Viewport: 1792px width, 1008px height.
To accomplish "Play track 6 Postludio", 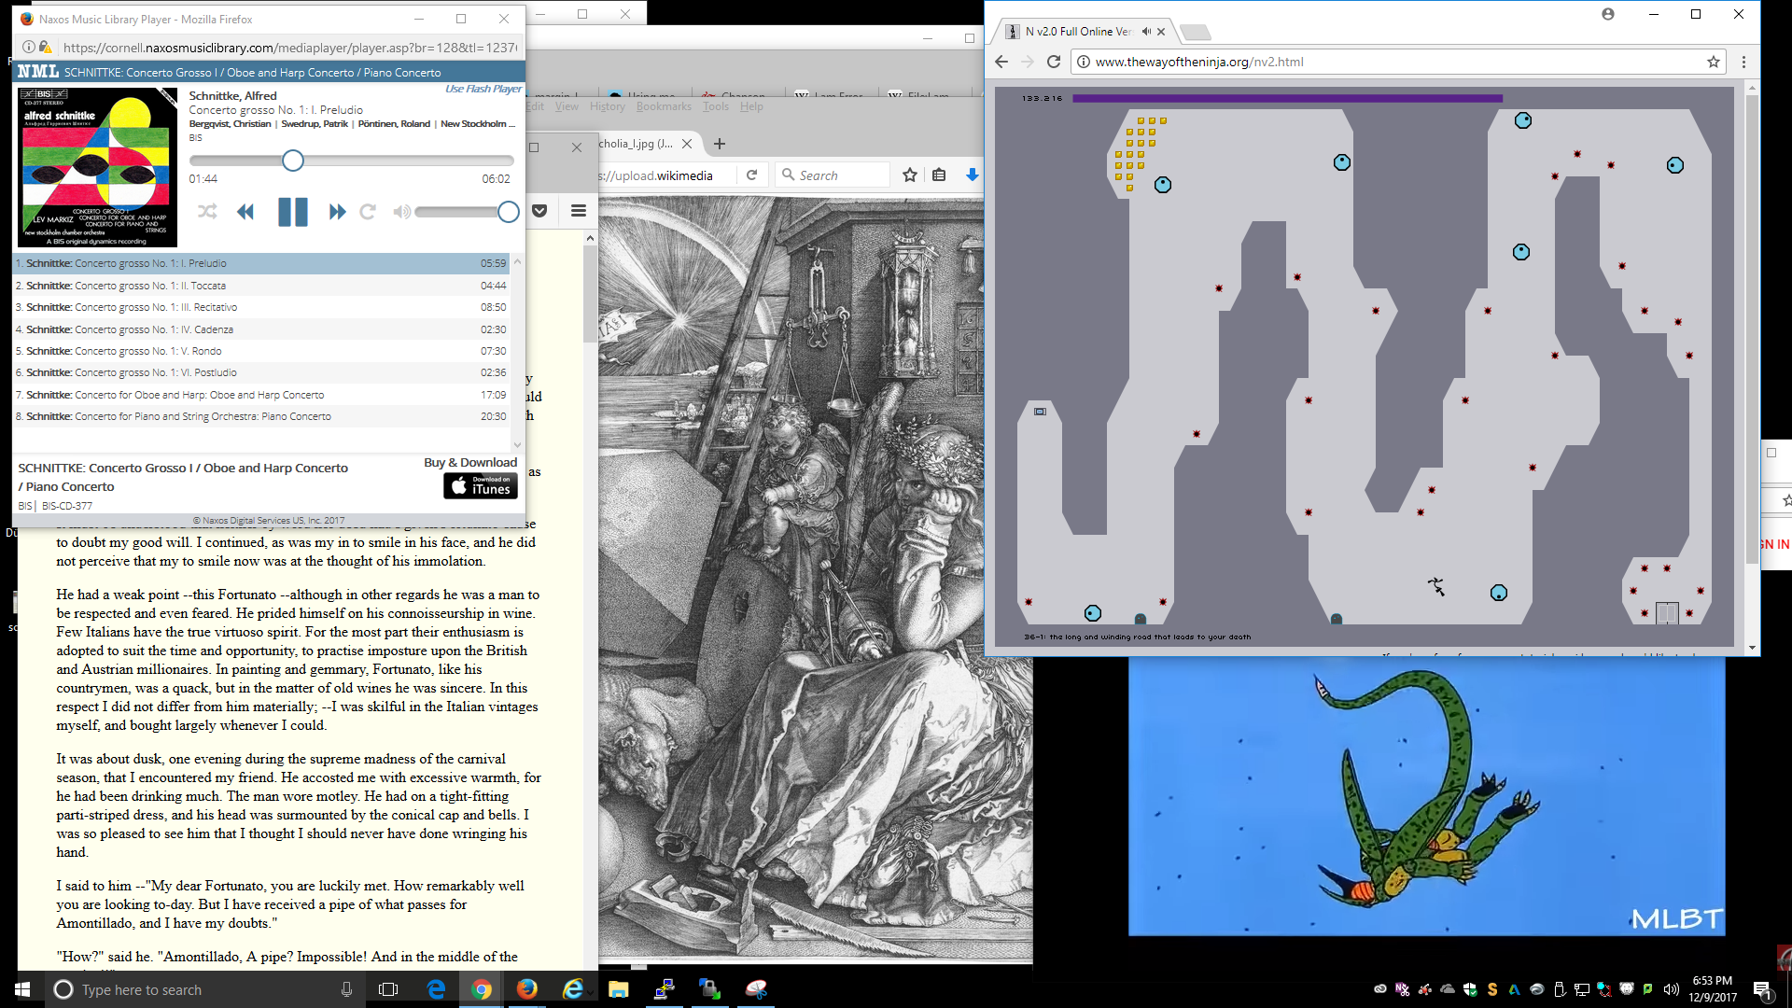I will tap(261, 372).
